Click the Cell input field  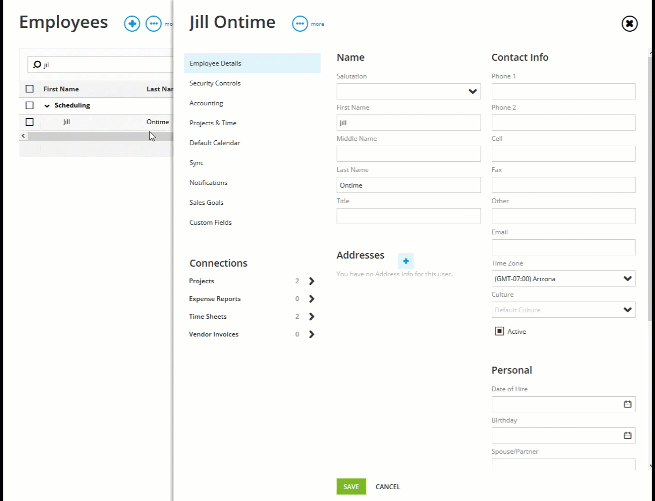tap(563, 154)
